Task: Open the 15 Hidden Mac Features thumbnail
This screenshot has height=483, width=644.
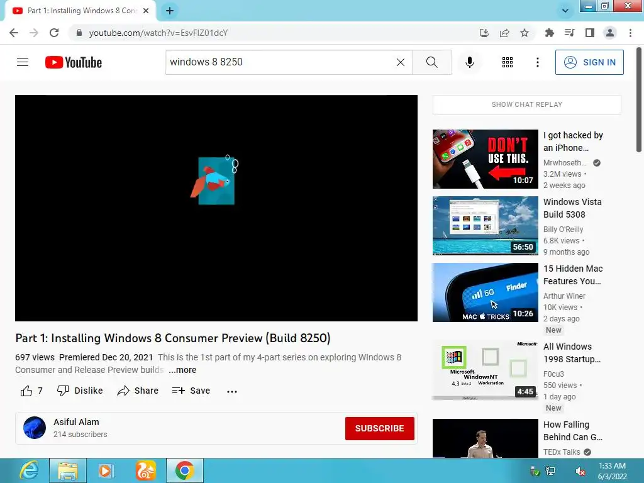Action: pos(485,292)
